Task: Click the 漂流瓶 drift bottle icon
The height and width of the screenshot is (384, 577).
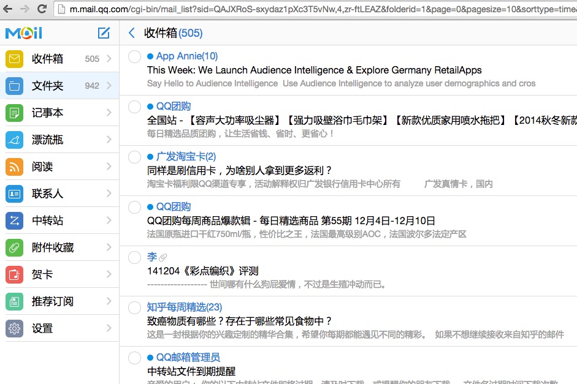Action: [x=14, y=140]
